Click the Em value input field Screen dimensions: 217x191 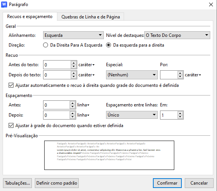tap(169, 115)
